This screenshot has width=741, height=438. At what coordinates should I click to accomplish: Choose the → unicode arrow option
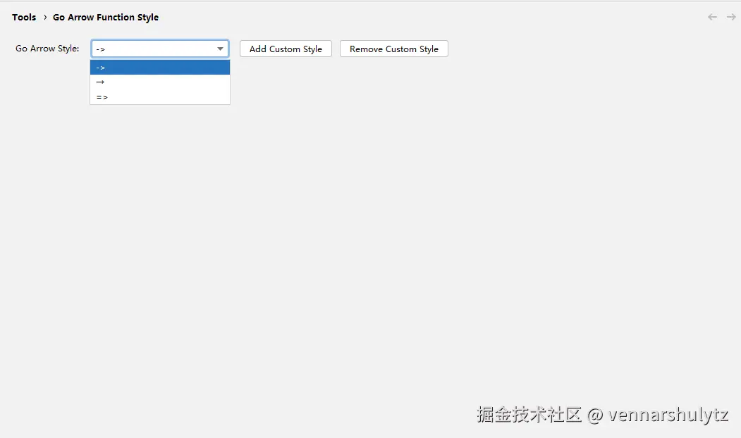160,82
